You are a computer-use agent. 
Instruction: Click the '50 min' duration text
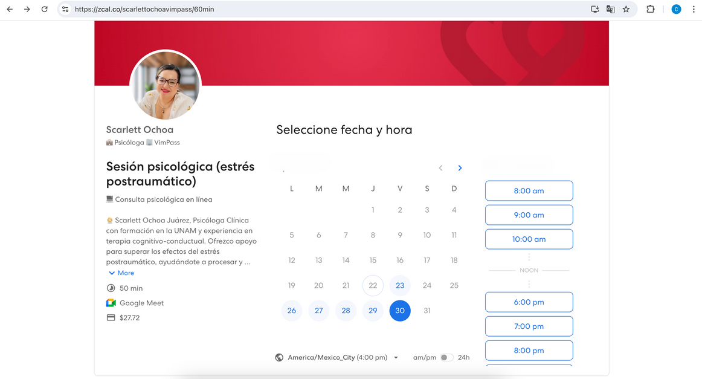click(131, 288)
